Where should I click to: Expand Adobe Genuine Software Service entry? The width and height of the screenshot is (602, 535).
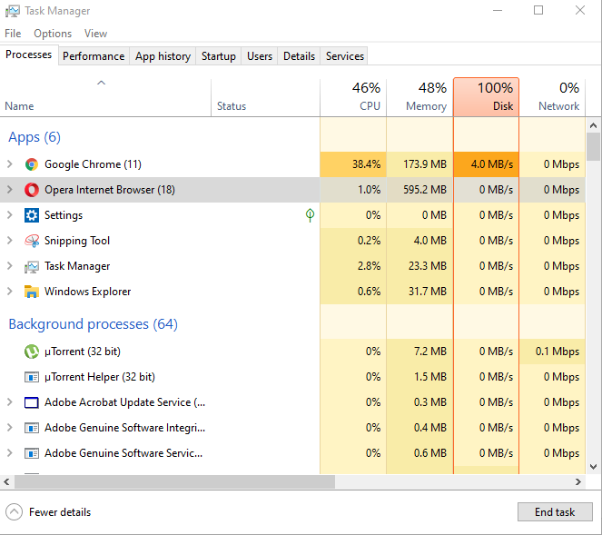(10, 453)
